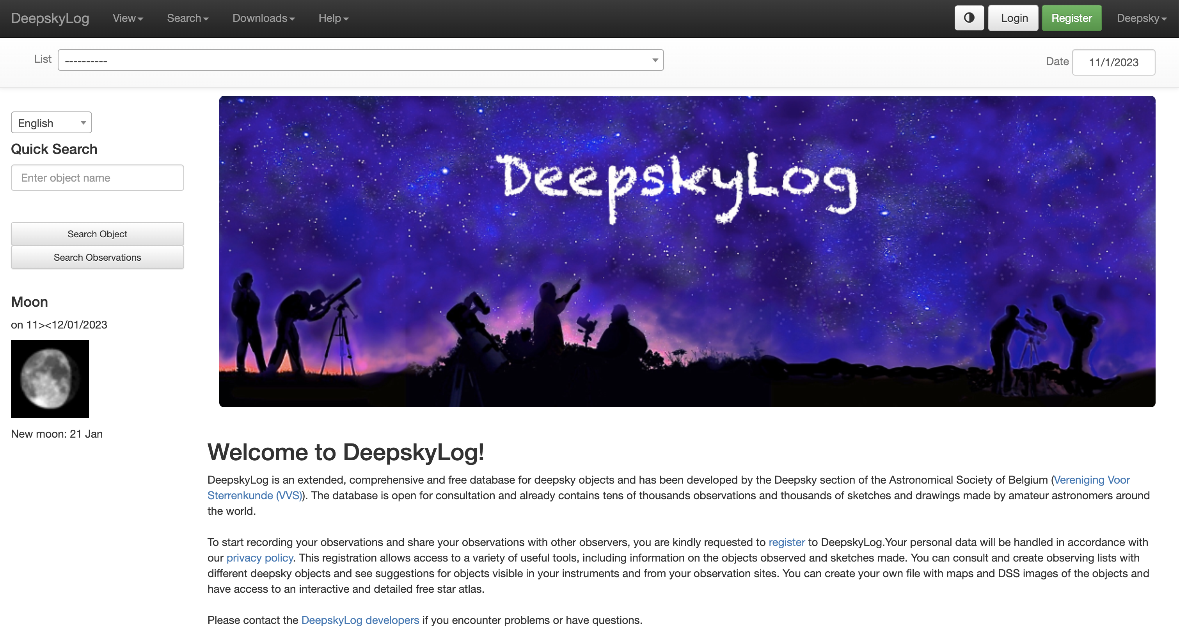Click the 'New moon: 21 Jan' text
This screenshot has width=1179, height=643.
[57, 434]
